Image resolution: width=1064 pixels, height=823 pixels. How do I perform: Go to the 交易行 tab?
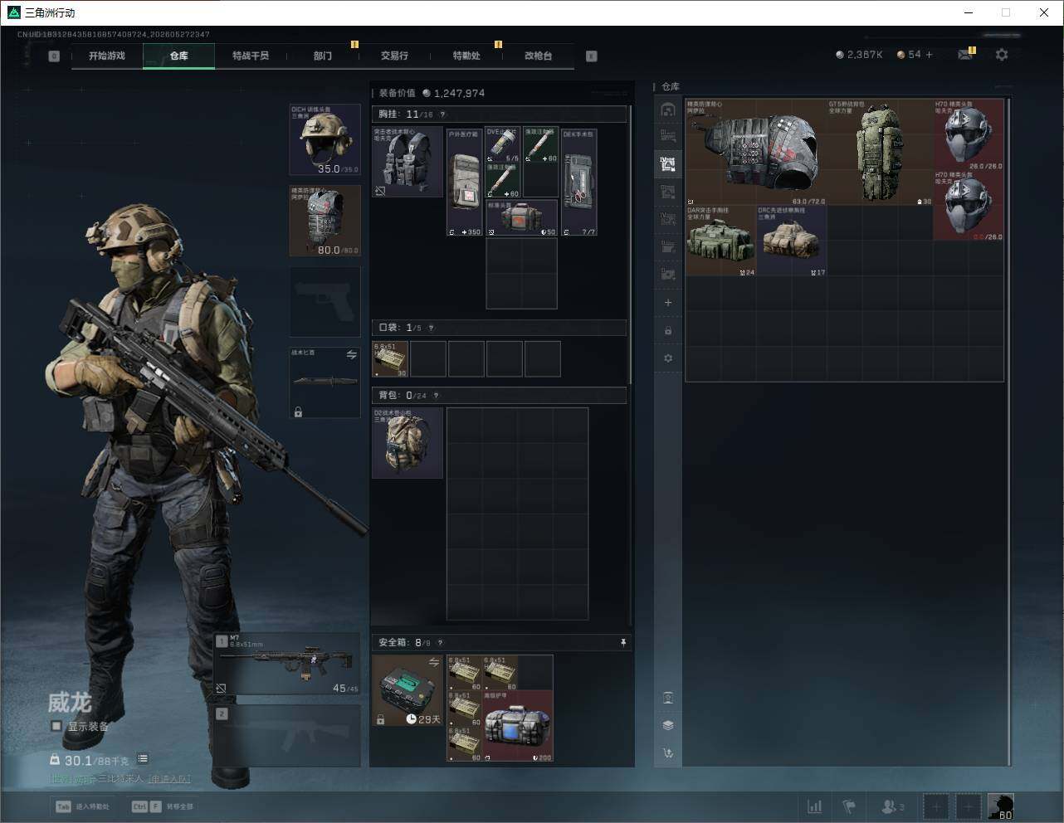394,56
